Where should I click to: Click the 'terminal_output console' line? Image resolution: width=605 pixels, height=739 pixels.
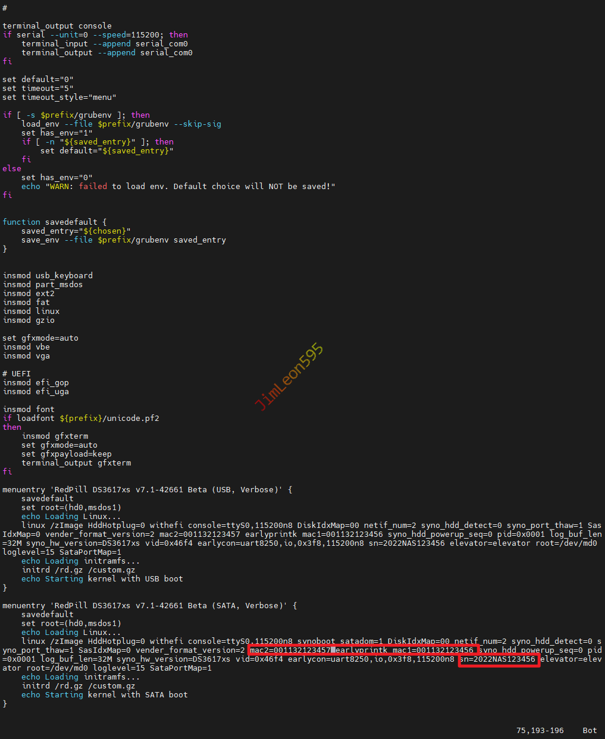pyautogui.click(x=57, y=26)
